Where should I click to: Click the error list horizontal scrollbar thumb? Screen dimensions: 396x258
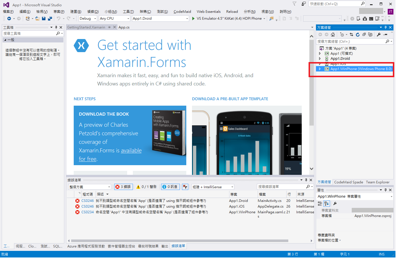(179, 241)
